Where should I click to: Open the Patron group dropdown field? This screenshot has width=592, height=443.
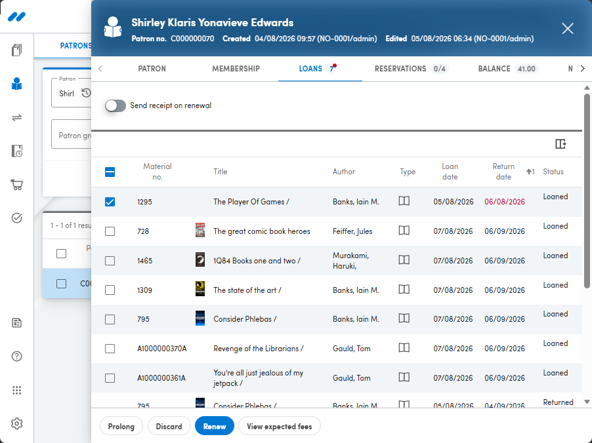[72, 134]
